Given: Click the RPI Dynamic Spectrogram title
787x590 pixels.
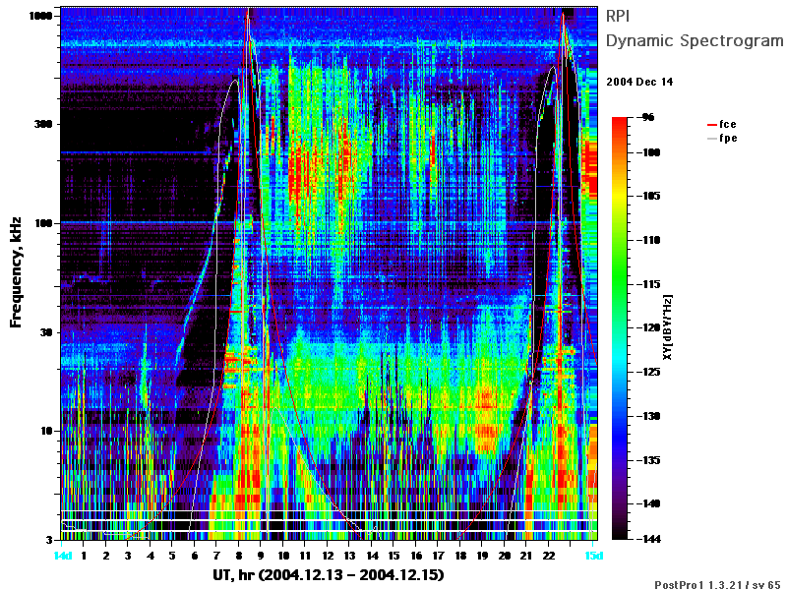Looking at the screenshot, I should tap(695, 29).
